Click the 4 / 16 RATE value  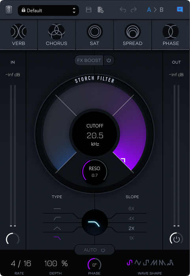(21, 263)
